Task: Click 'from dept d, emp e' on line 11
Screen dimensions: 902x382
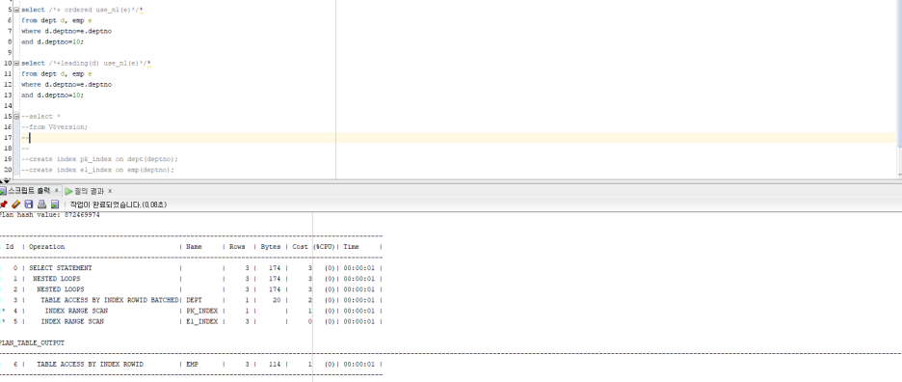Action: click(56, 73)
